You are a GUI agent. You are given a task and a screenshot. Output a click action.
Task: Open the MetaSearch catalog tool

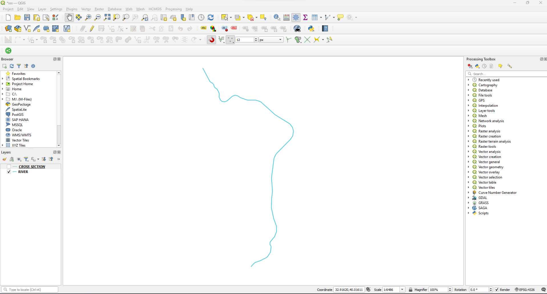tap(297, 28)
